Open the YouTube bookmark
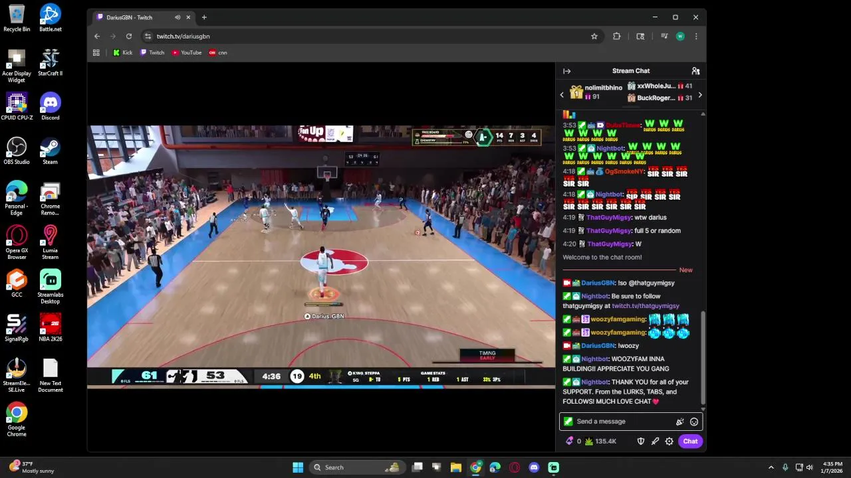 (187, 52)
